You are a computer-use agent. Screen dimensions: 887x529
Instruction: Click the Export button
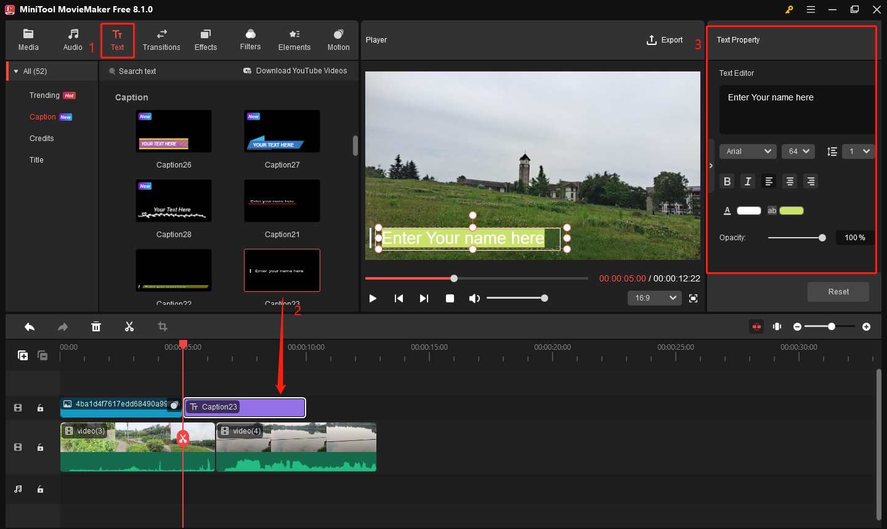point(665,40)
